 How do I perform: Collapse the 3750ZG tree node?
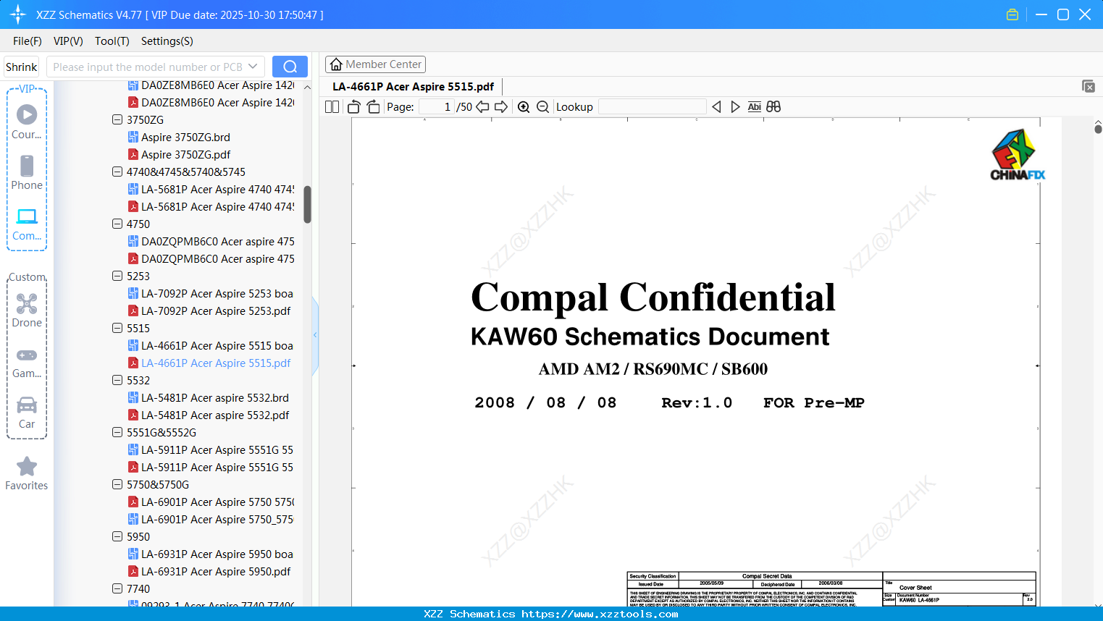(x=117, y=119)
